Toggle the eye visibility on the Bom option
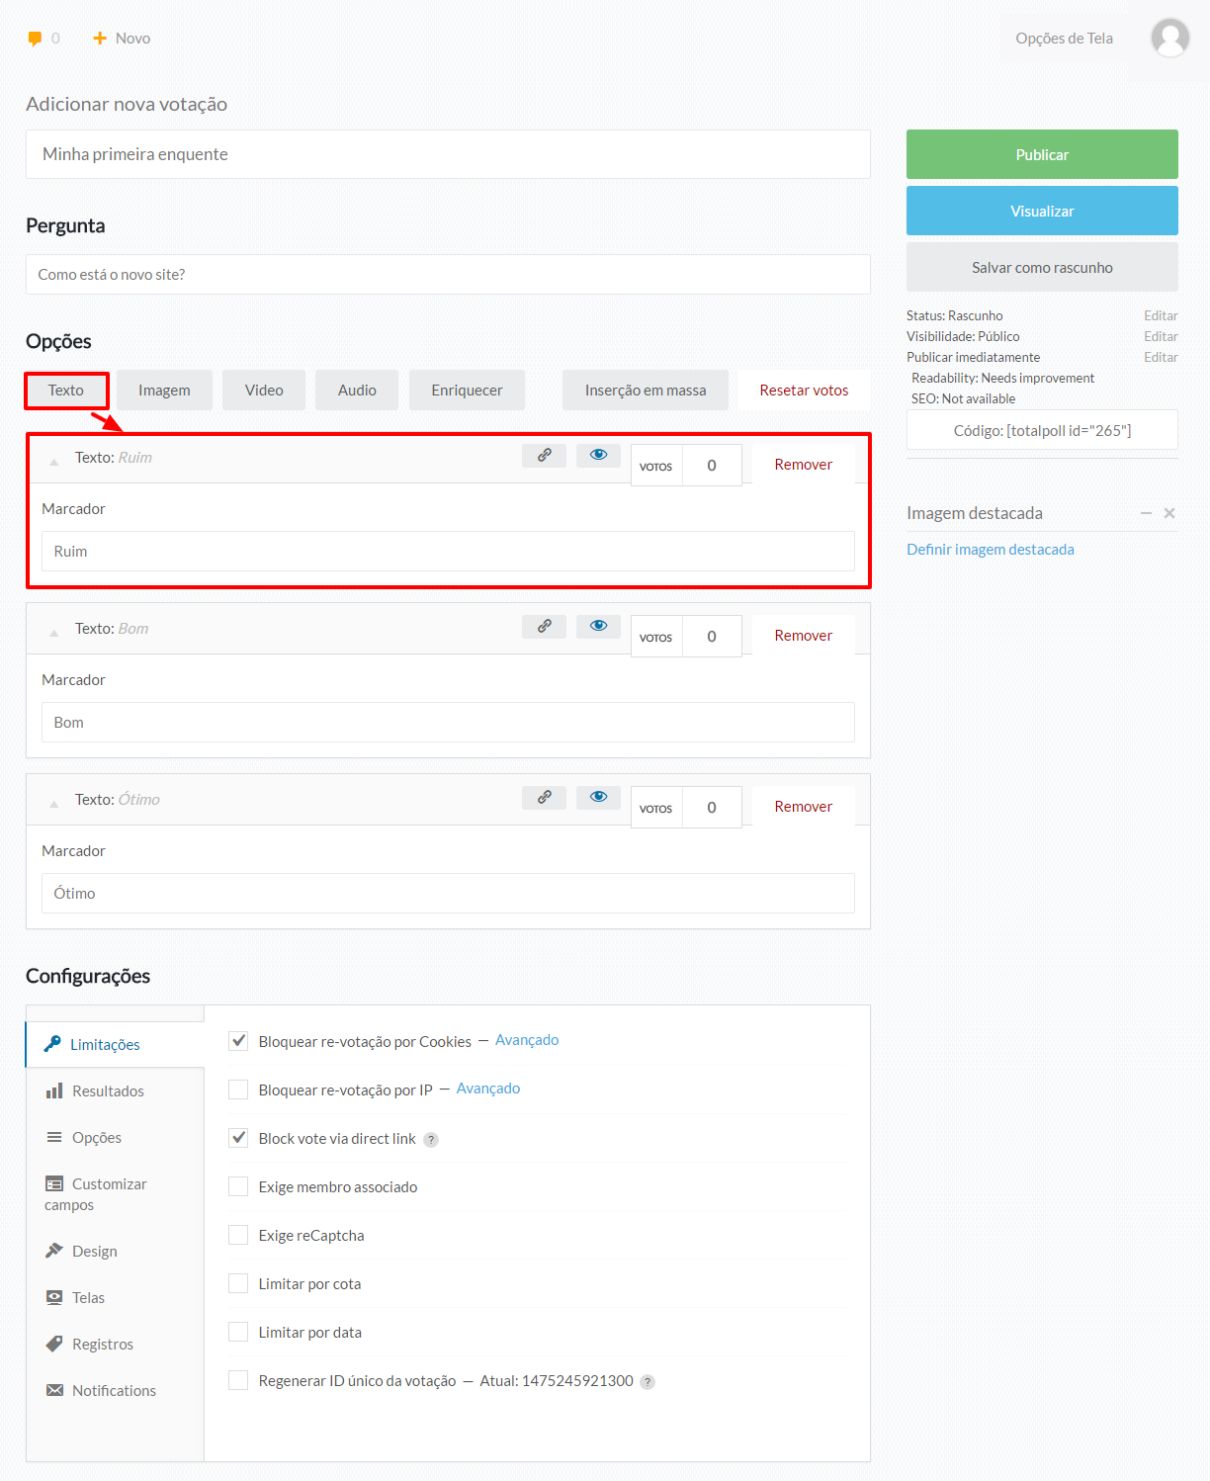Viewport: 1210px width, 1481px height. click(598, 627)
